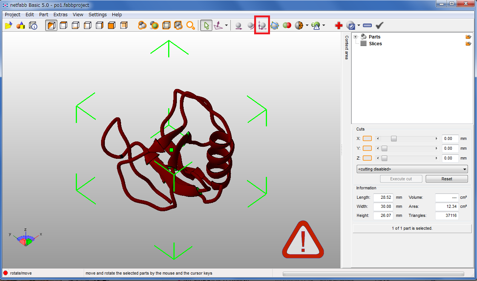Click the Z cut value input field

[x=450, y=158]
